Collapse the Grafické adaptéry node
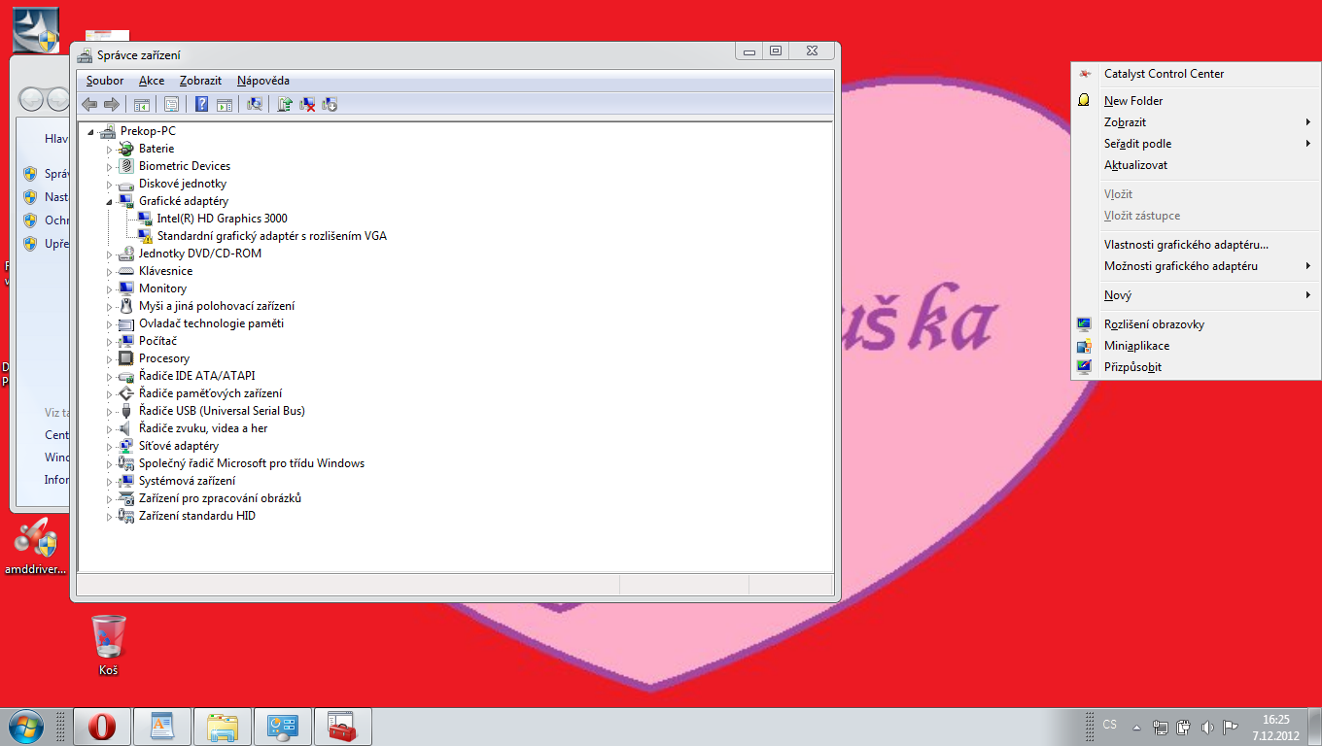Viewport: 1322px width, 746px height. pos(110,201)
